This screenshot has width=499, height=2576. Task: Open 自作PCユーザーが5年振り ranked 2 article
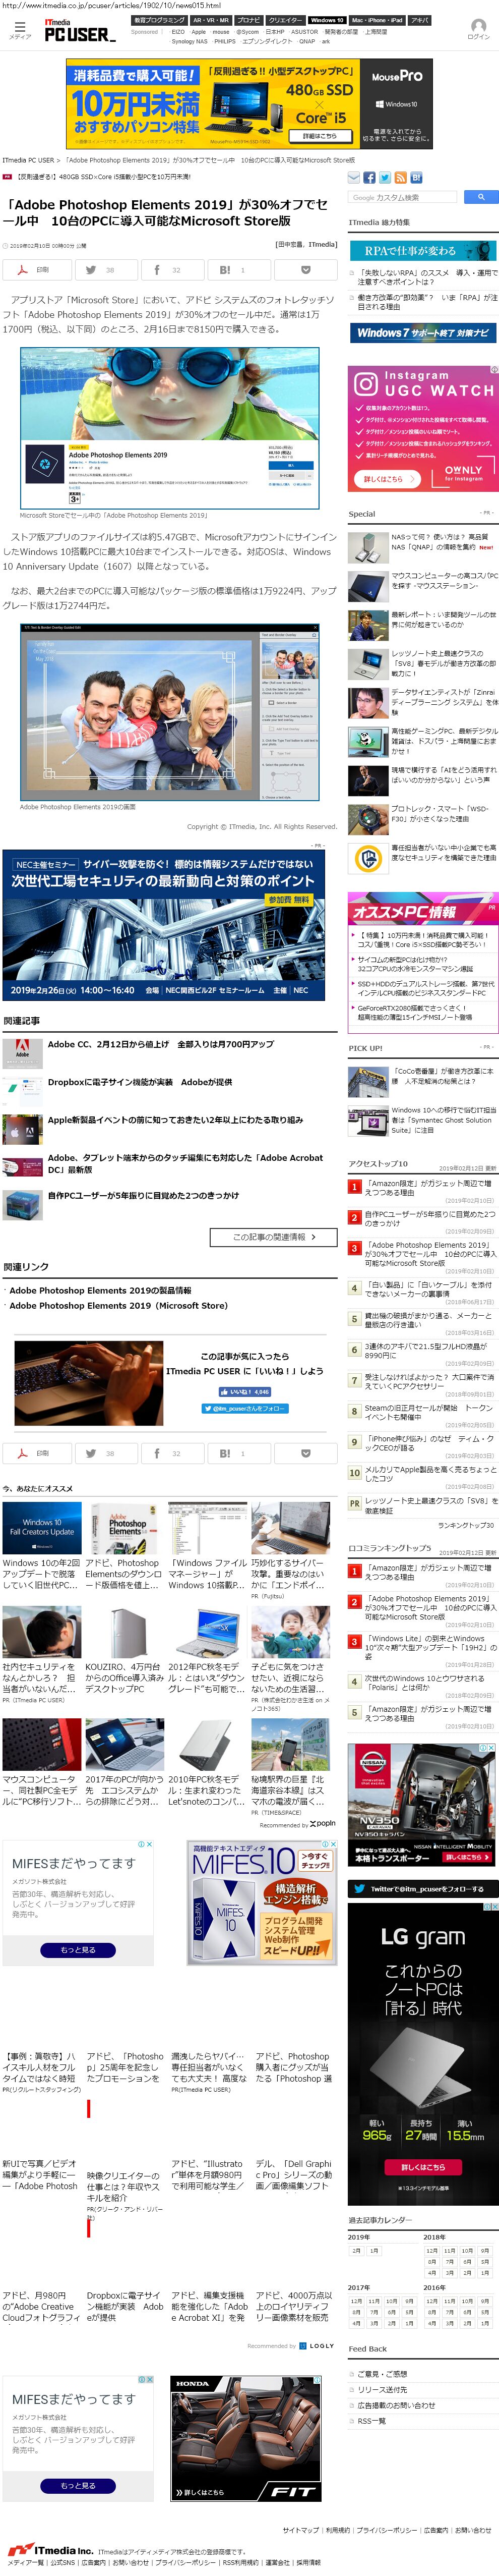429,1219
